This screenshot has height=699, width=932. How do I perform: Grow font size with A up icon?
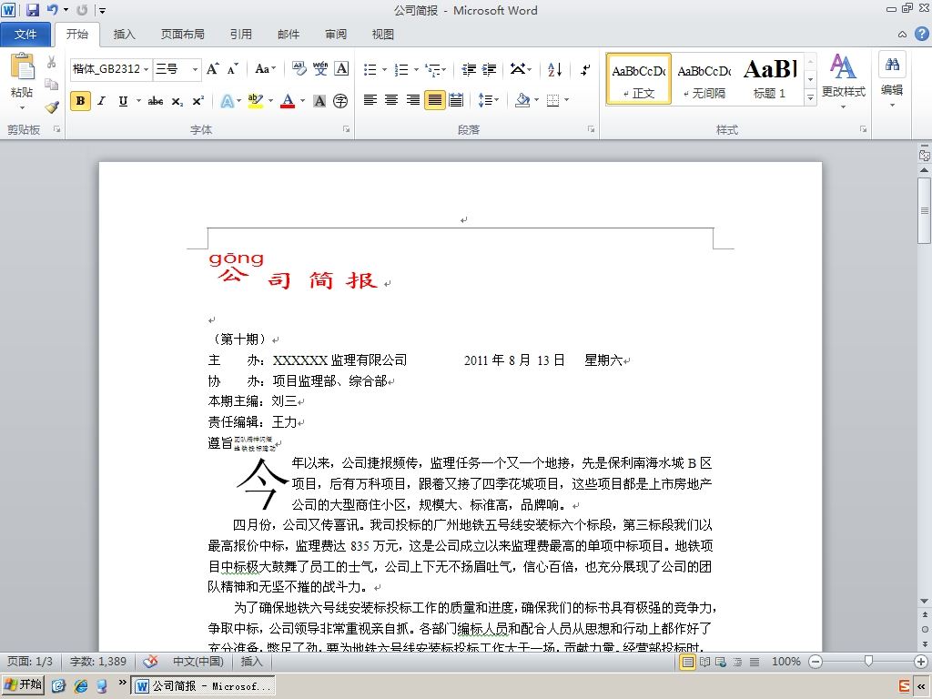click(x=212, y=69)
